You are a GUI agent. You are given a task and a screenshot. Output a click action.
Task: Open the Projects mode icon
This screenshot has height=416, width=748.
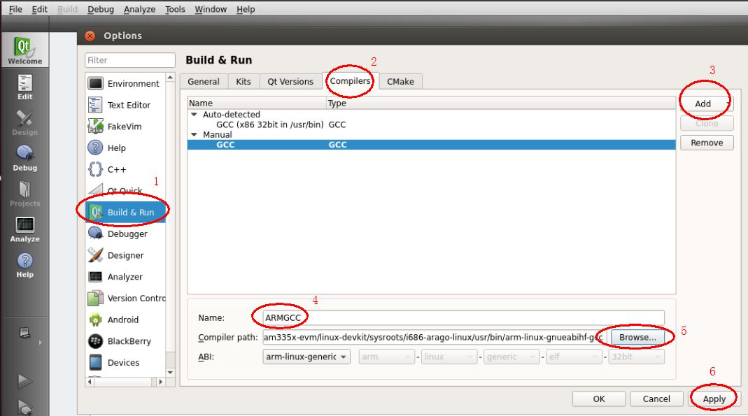pos(24,194)
